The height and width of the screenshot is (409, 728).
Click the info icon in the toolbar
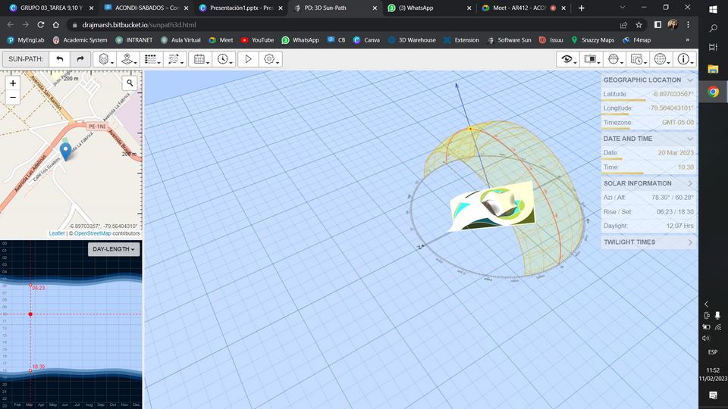(684, 59)
